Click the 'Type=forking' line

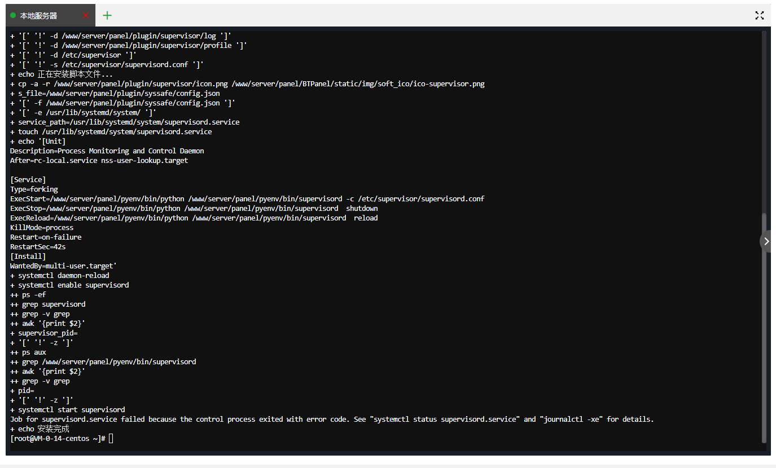point(34,189)
